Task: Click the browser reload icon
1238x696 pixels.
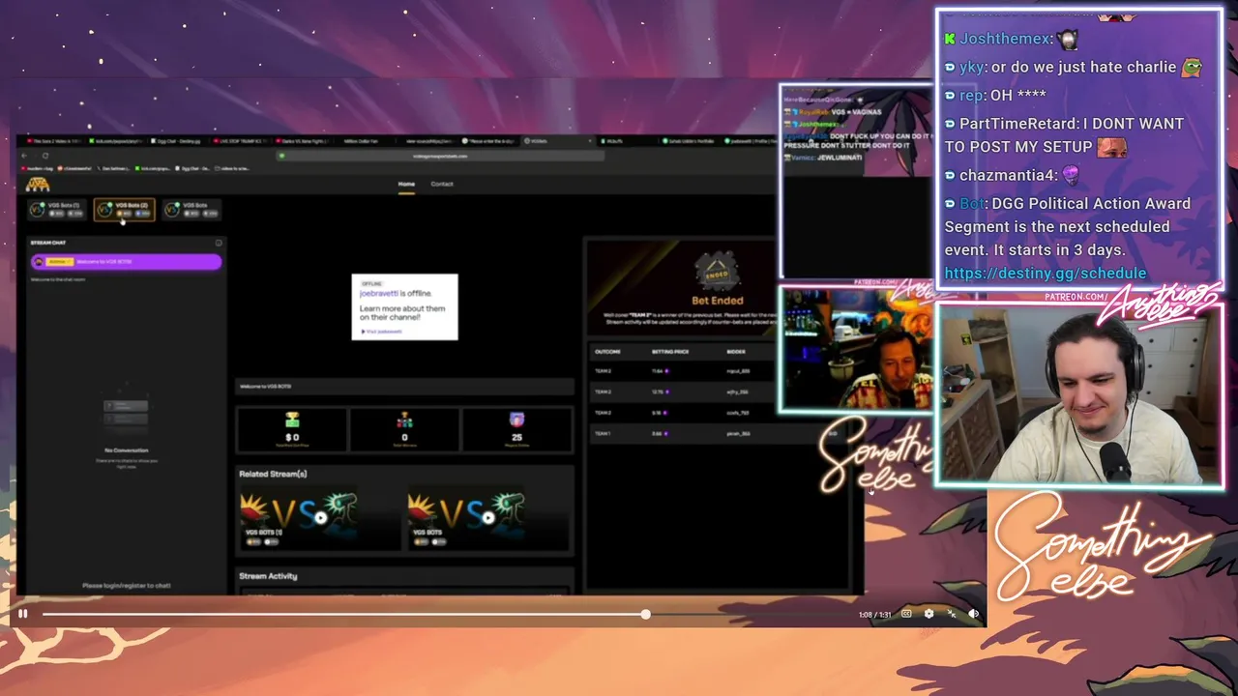Action: (x=45, y=156)
